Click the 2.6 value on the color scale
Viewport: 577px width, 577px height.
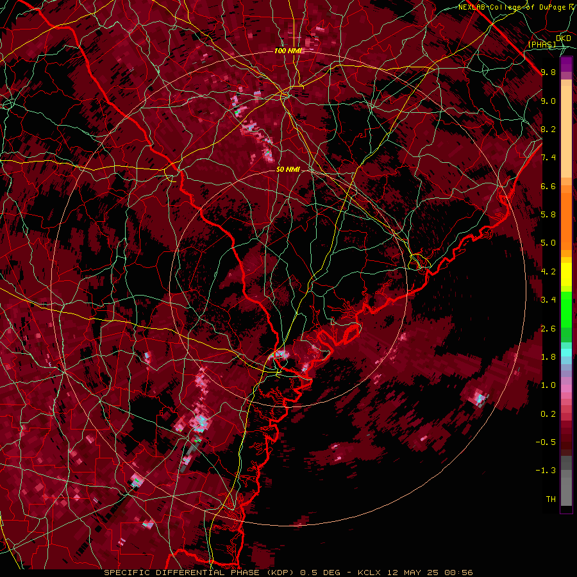point(548,329)
